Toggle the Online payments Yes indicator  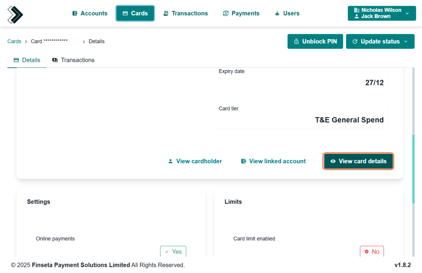tap(173, 252)
